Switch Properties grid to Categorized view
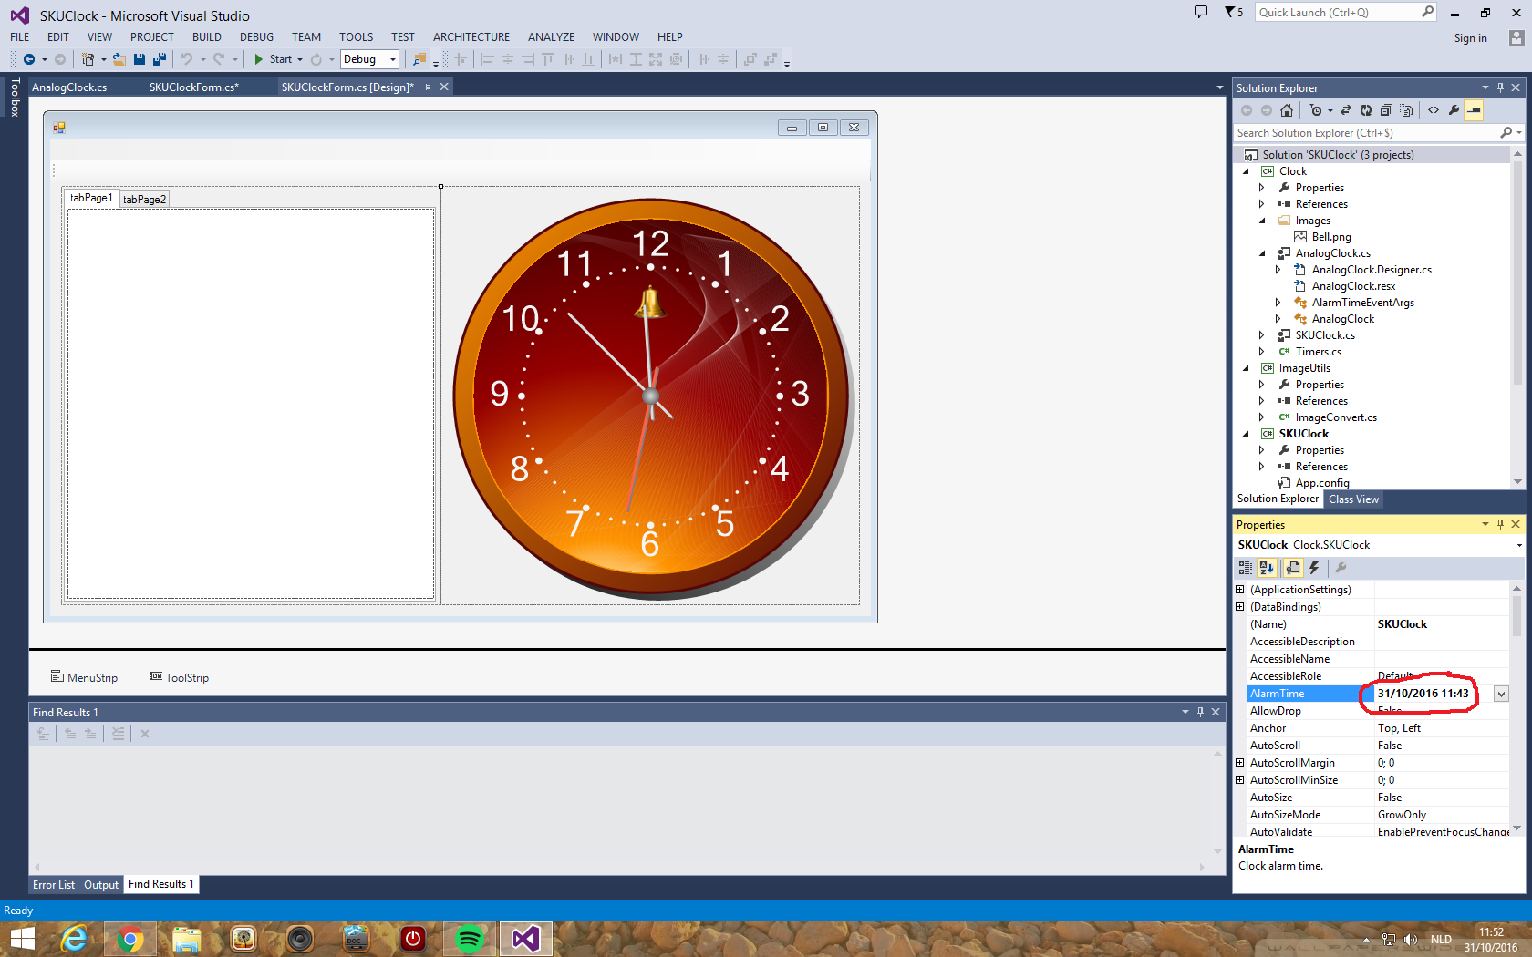The image size is (1532, 957). (x=1246, y=567)
